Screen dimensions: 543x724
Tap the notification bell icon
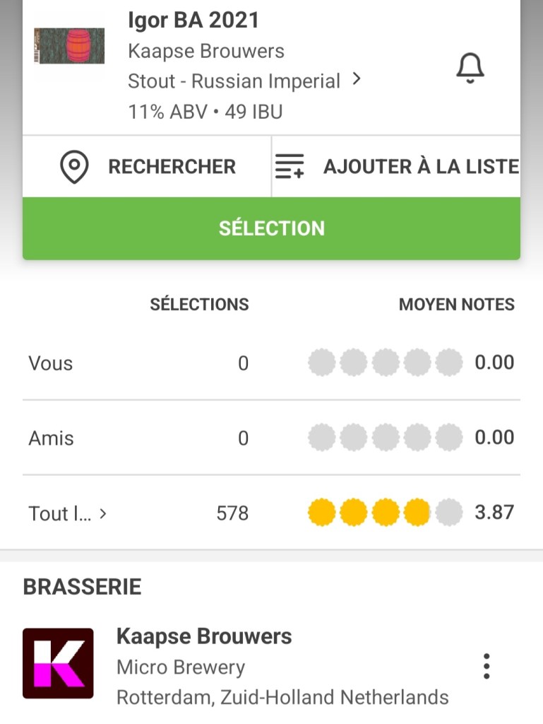pyautogui.click(x=470, y=69)
